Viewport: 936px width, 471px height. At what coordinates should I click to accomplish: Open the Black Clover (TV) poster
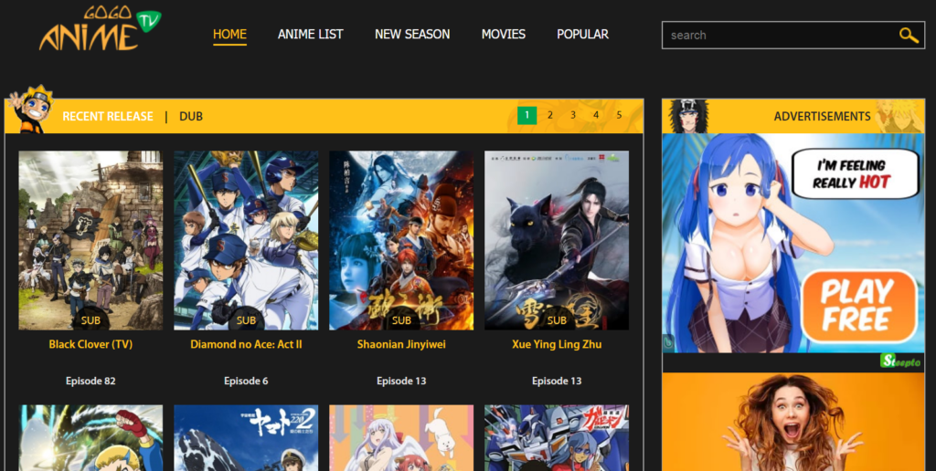coord(90,240)
